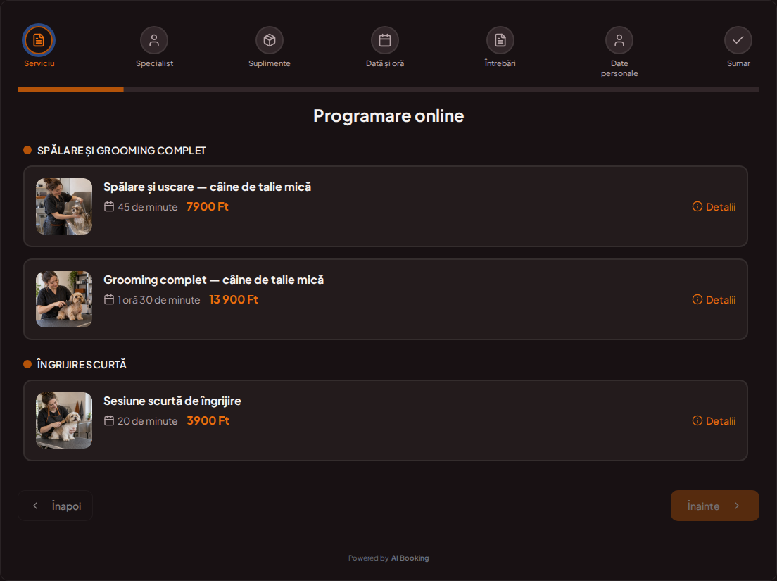The width and height of the screenshot is (777, 581).
Task: Open the AI Booking footer link
Action: [410, 558]
